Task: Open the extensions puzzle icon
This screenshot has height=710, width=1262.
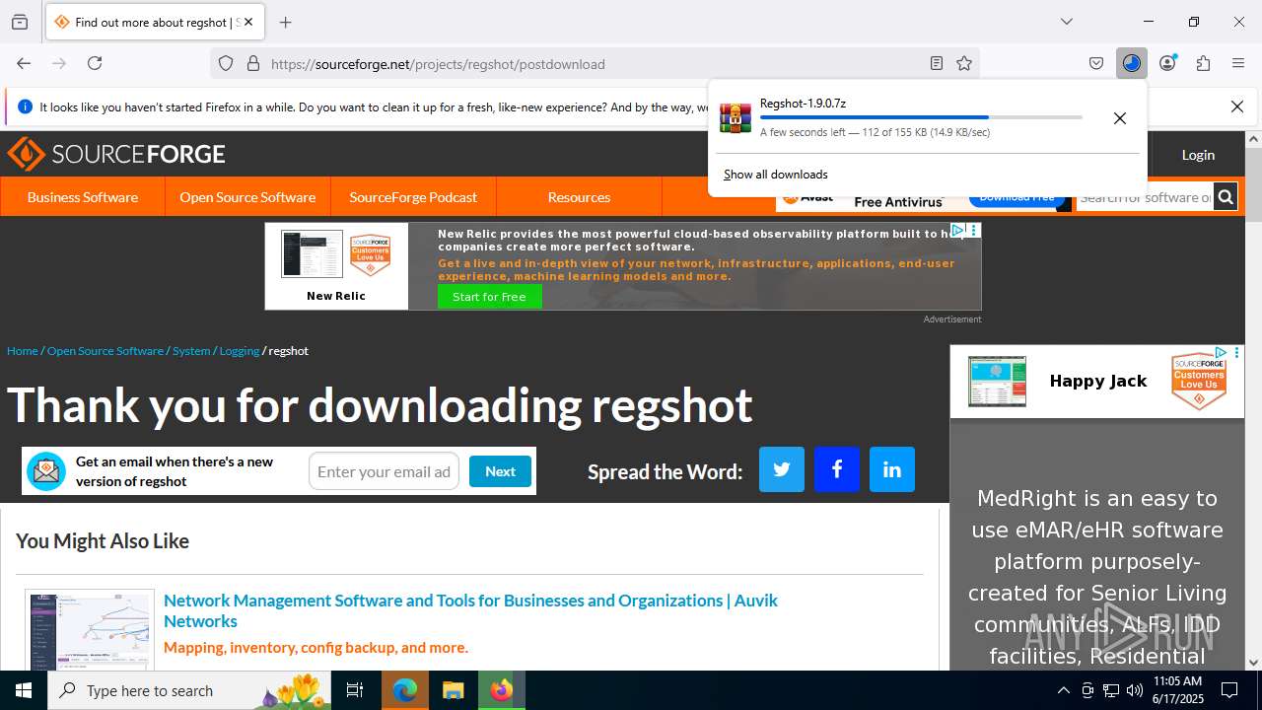Action: point(1203,63)
